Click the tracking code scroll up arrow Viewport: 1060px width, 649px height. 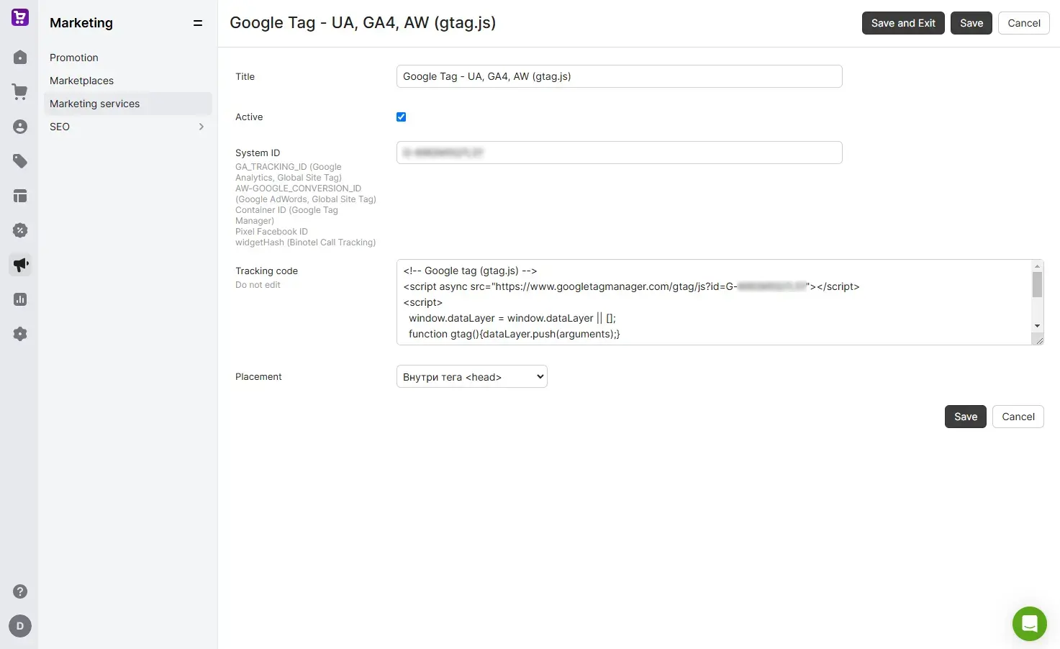coord(1037,265)
